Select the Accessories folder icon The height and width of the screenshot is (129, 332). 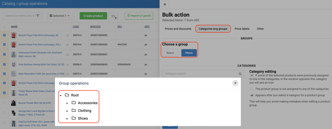74,103
